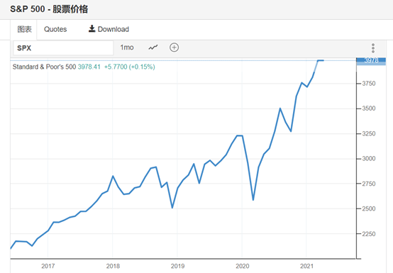The width and height of the screenshot is (393, 273).
Task: Click the 2017 year label
Action: 48,266
